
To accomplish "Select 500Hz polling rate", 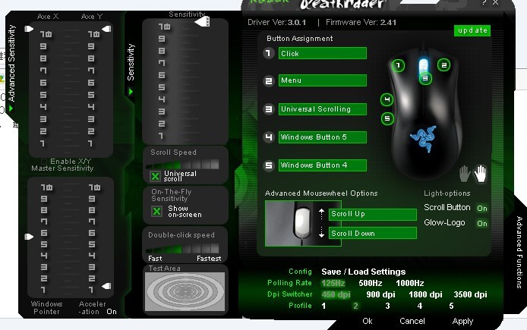I will (371, 283).
